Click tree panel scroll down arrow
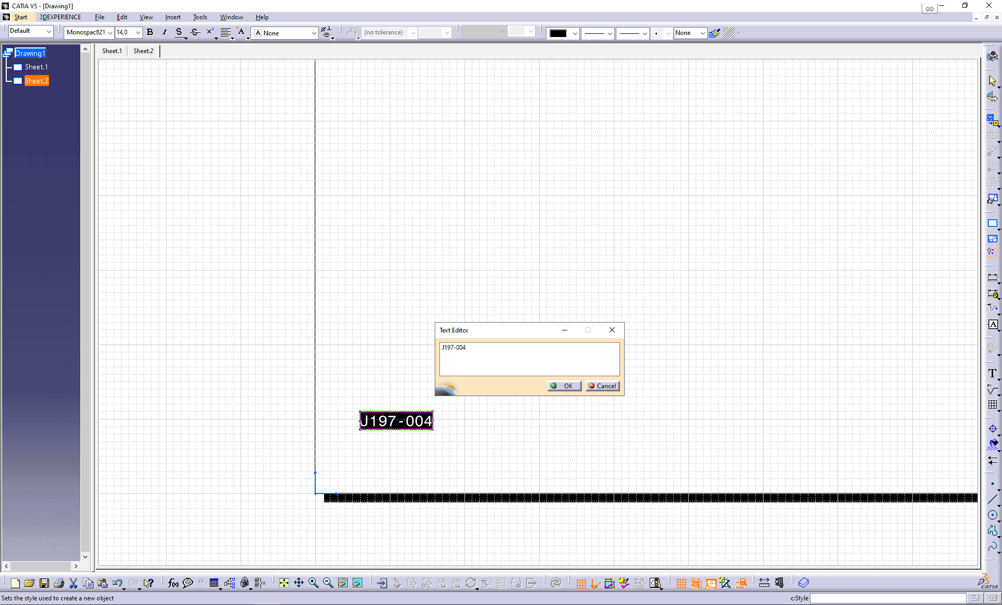The width and height of the screenshot is (1002, 605). [x=85, y=557]
